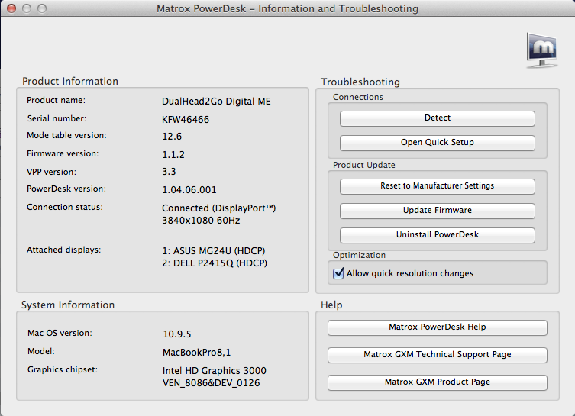Open Quick Setup

pyautogui.click(x=437, y=143)
